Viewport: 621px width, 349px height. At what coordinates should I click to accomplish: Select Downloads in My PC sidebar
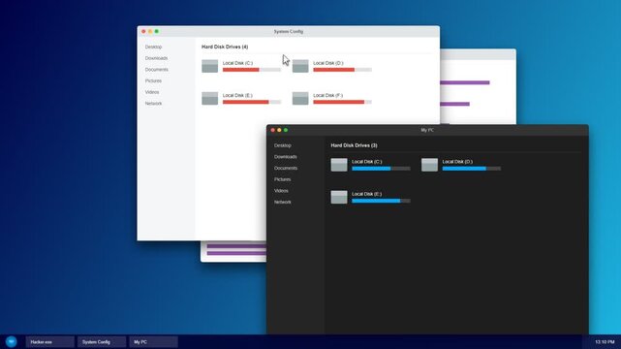(x=286, y=157)
